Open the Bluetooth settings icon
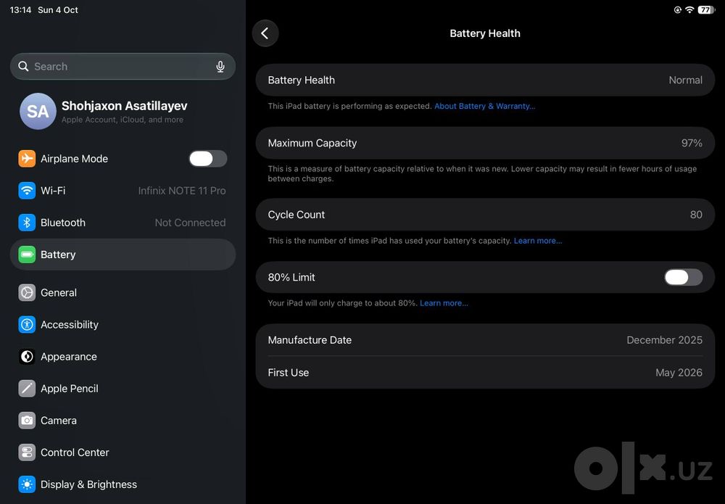 (27, 223)
